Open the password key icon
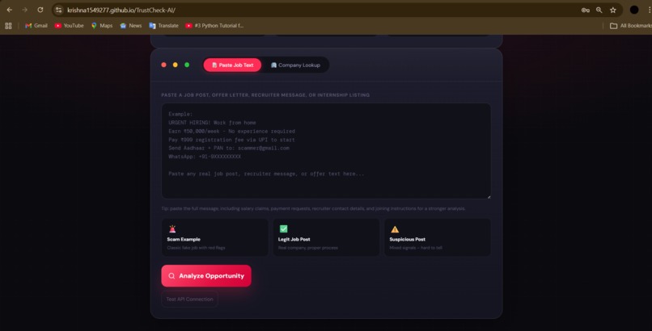 (x=586, y=10)
